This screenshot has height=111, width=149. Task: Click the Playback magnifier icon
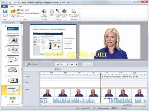pos(26,64)
